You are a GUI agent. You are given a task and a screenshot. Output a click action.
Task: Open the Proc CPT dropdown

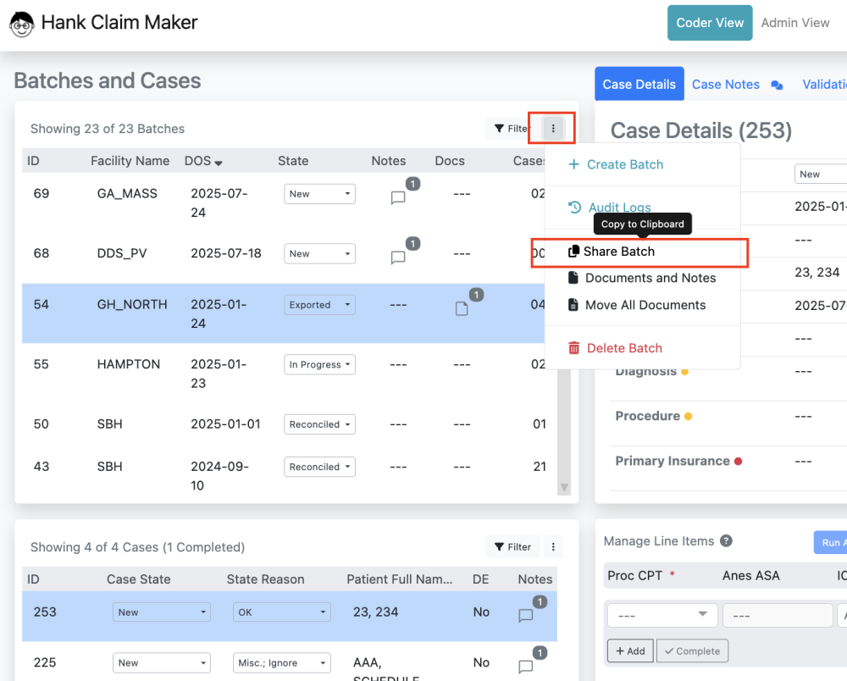[662, 615]
